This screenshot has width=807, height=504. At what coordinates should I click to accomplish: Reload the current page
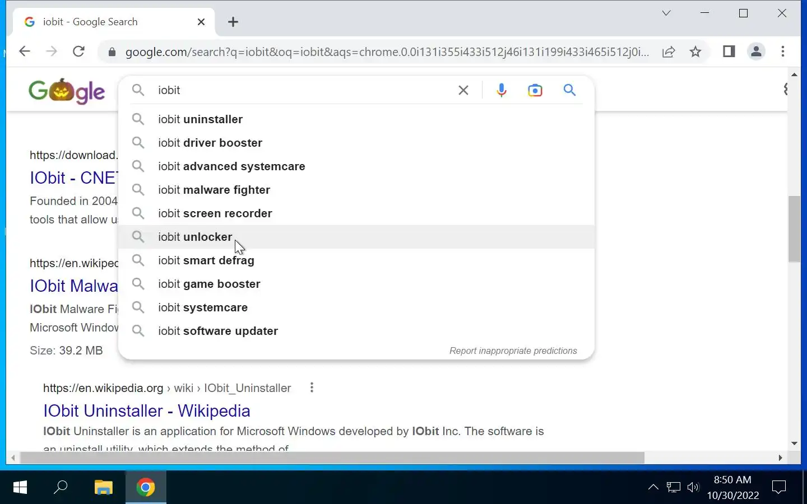[x=79, y=52]
